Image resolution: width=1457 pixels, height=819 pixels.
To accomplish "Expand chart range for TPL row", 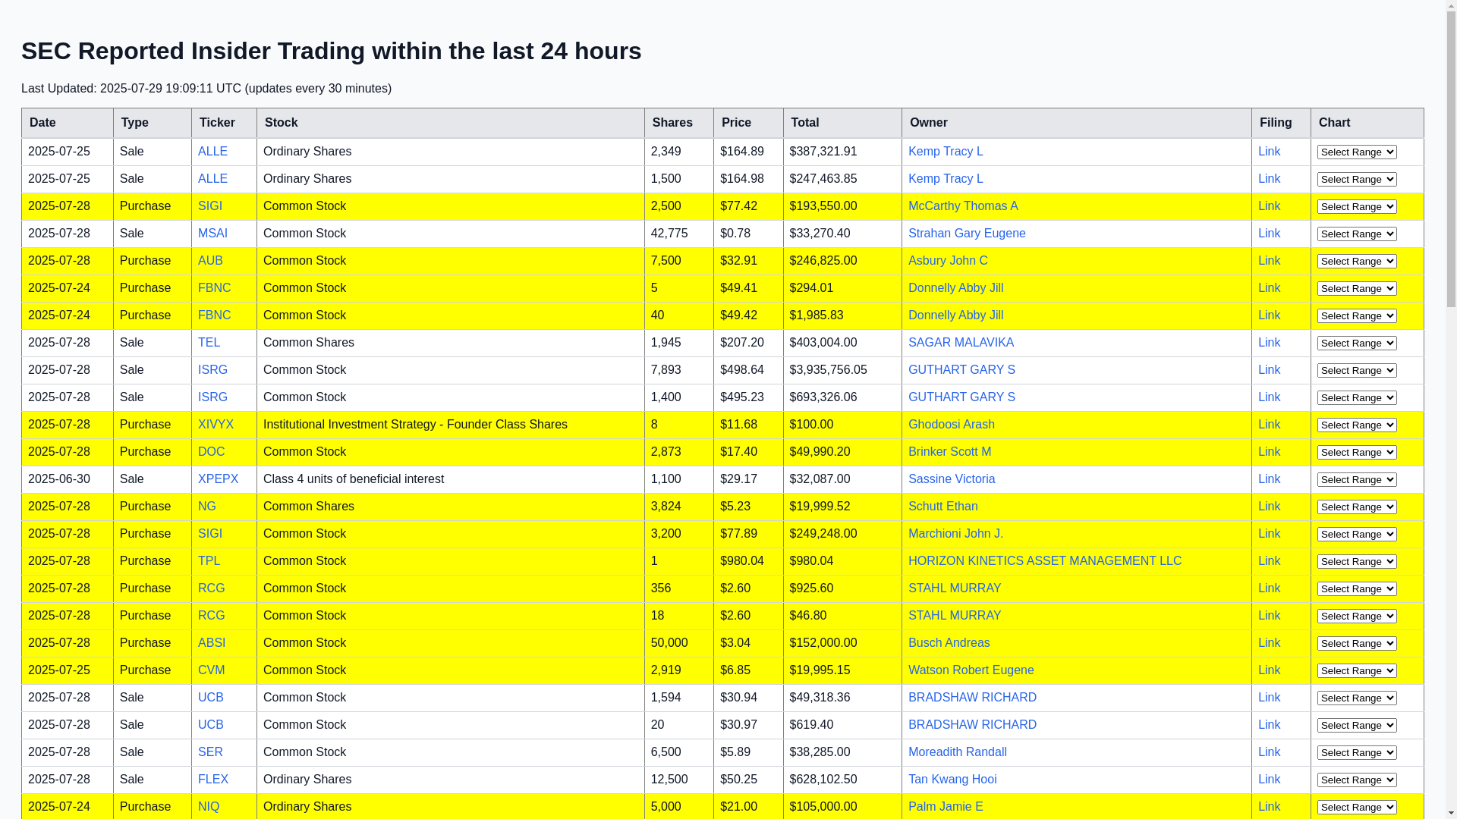I will click(1357, 561).
